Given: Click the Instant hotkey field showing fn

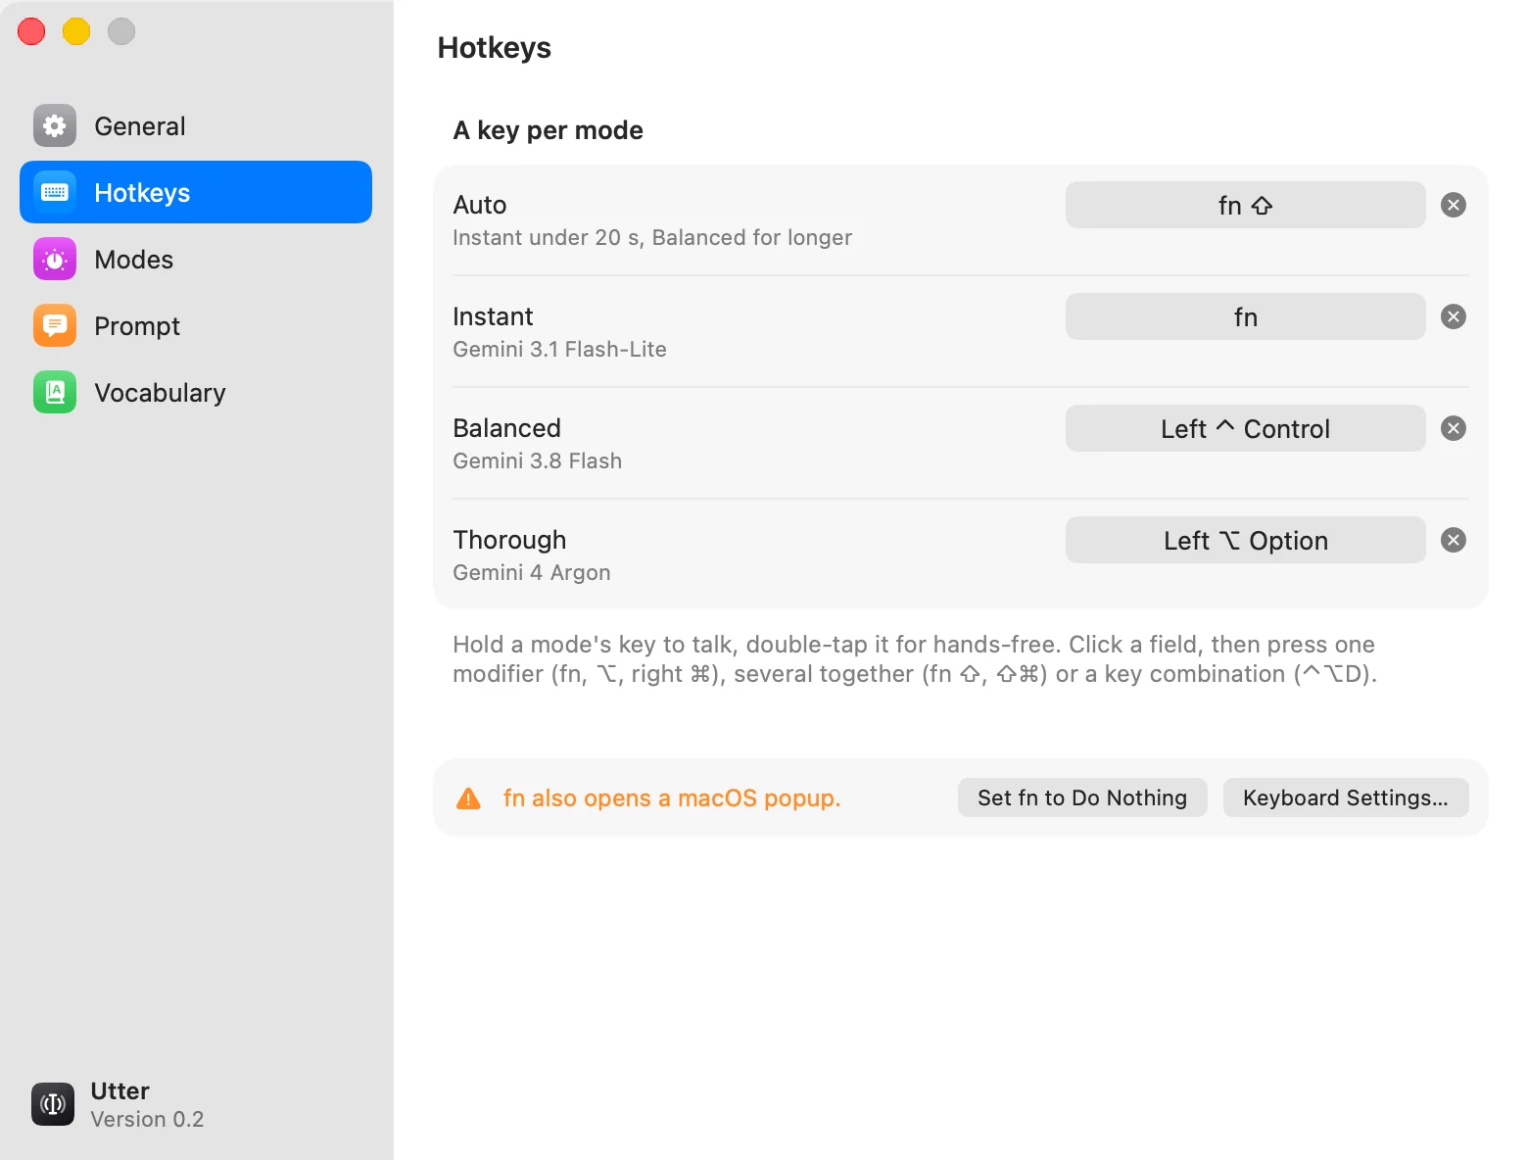Looking at the screenshot, I should coord(1245,316).
